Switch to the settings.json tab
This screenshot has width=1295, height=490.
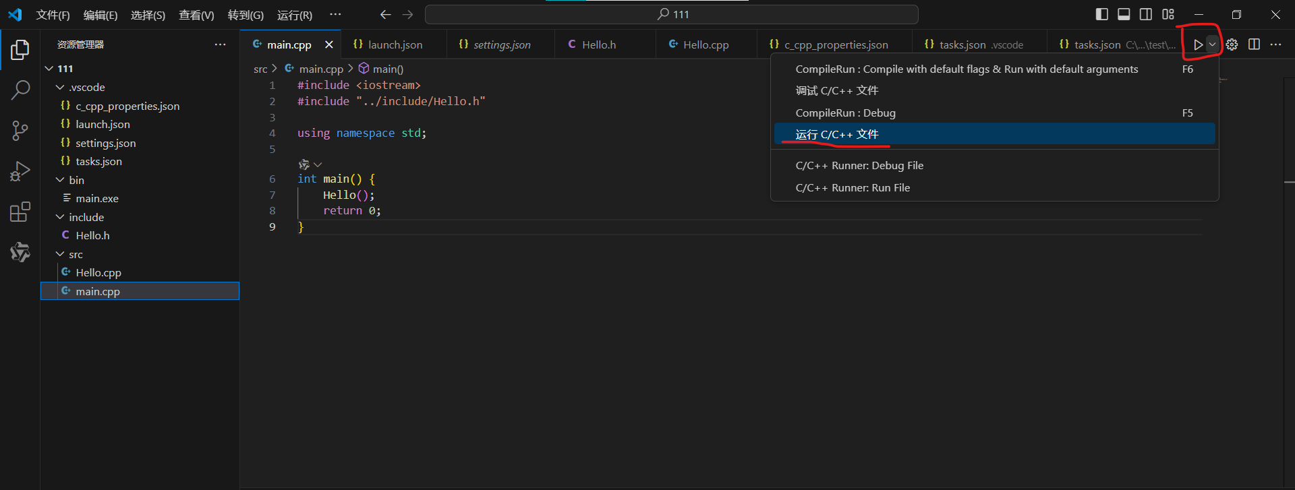click(500, 44)
